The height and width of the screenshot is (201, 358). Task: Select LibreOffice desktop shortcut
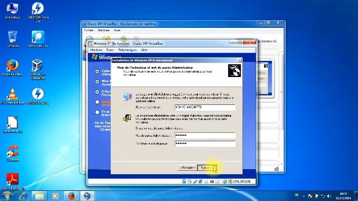coord(12,125)
